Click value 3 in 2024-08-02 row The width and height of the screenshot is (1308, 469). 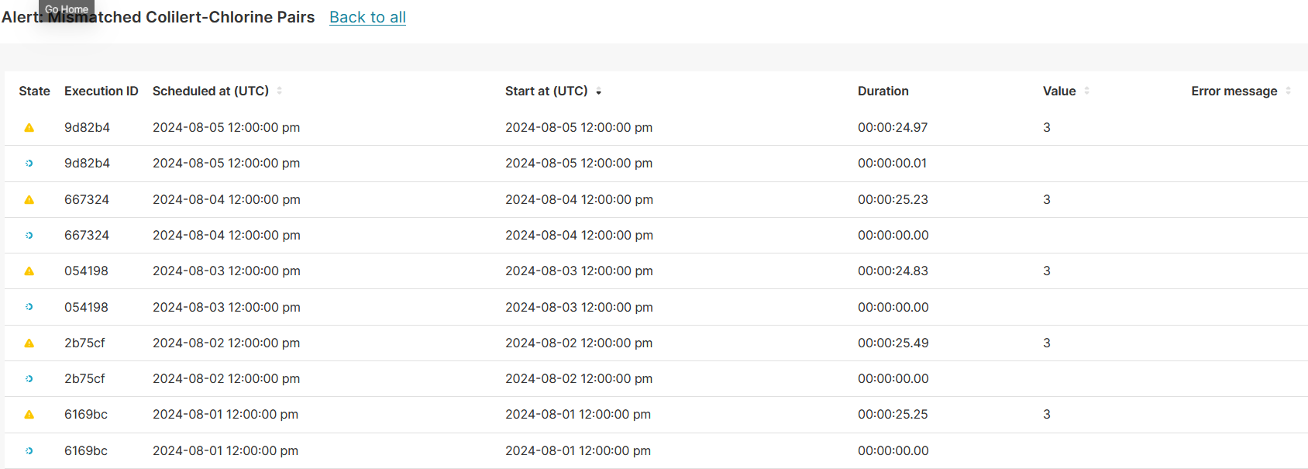tap(1047, 343)
